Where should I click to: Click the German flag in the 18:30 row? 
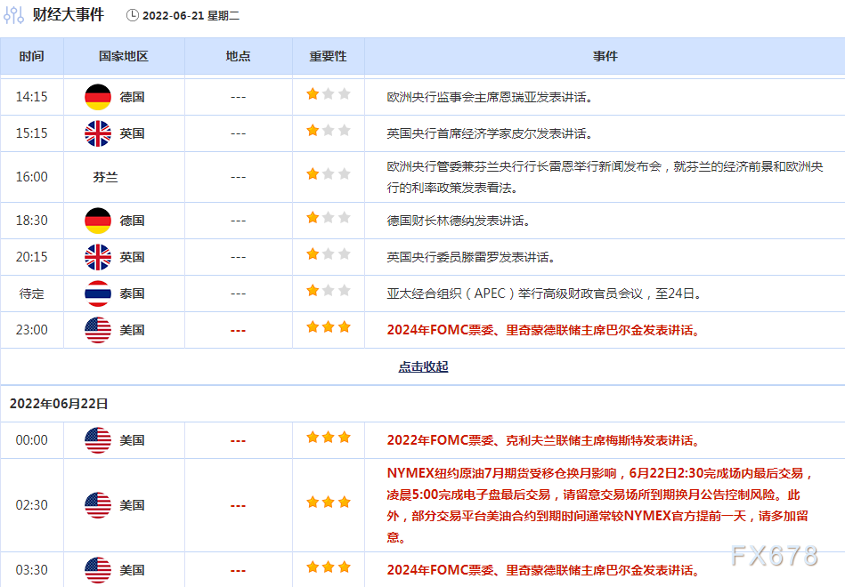coord(98,221)
